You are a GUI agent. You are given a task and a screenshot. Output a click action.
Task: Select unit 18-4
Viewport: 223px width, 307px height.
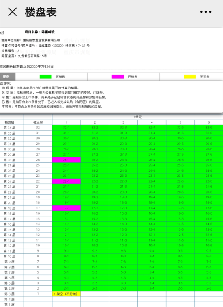152,202
